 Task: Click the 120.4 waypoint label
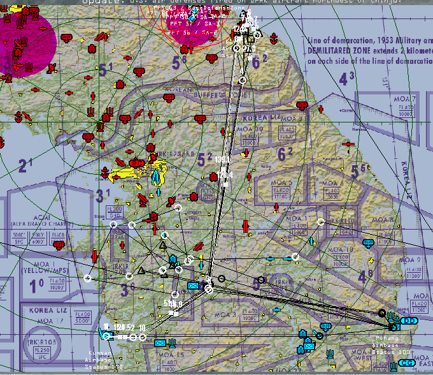(225, 175)
